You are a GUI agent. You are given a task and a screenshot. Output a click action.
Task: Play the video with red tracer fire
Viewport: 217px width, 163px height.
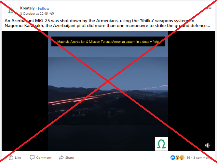pyautogui.click(x=108, y=91)
